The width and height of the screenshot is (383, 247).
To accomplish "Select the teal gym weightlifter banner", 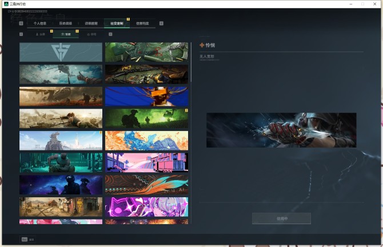I will [61, 163].
